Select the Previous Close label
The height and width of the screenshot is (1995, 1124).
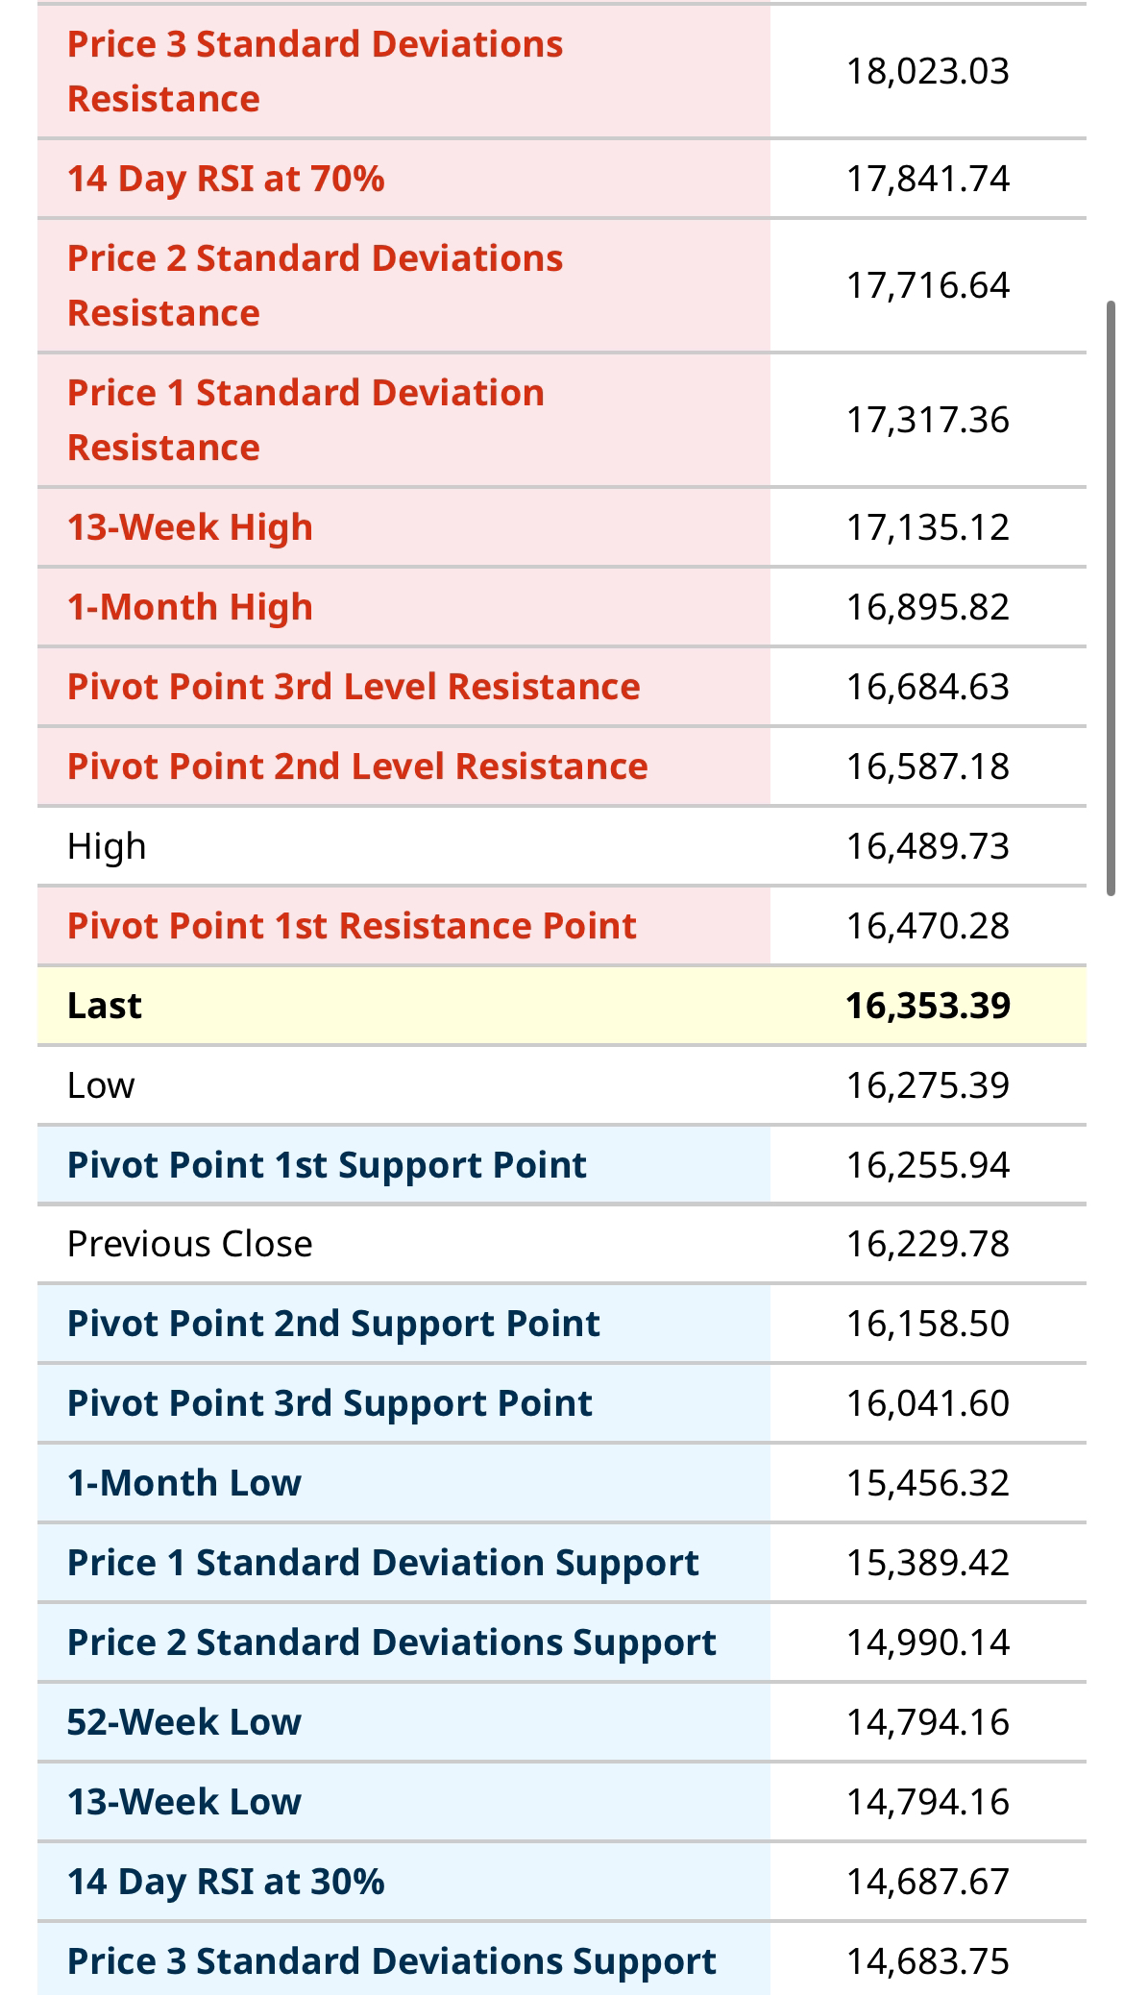[190, 1244]
